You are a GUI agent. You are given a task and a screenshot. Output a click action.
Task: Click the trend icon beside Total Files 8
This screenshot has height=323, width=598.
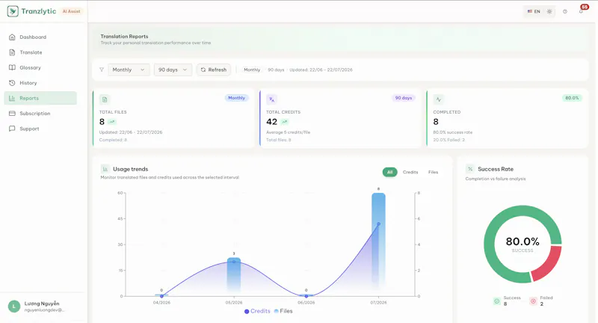pos(111,122)
